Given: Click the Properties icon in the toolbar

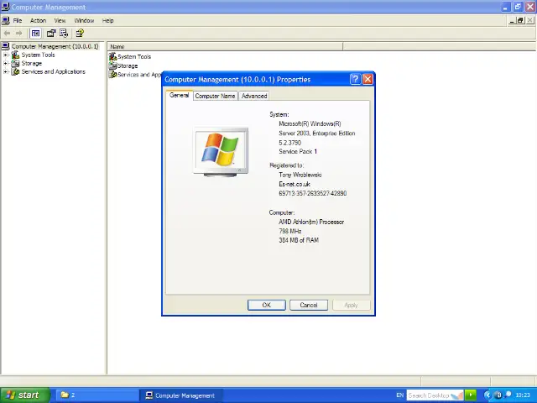Looking at the screenshot, I should (x=51, y=34).
